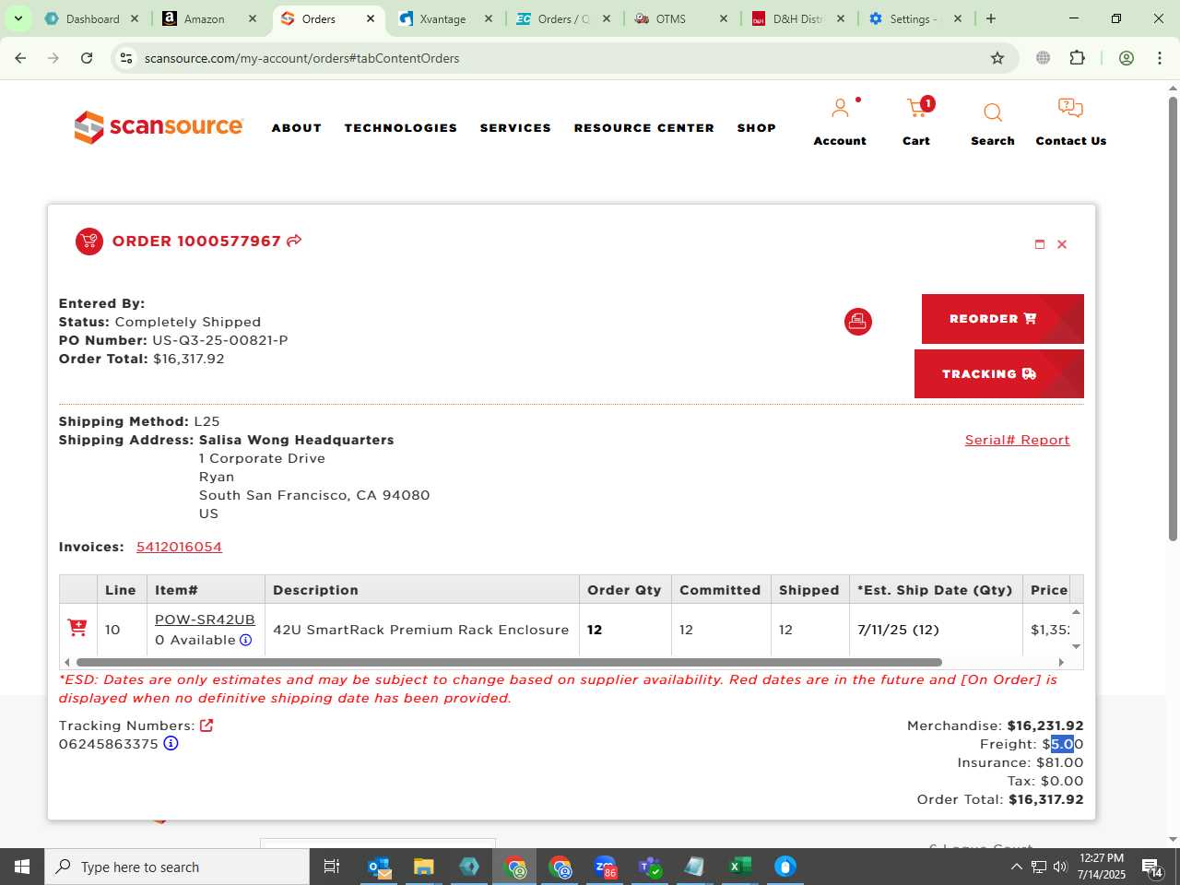Switch to Amazon tab
1180x885 pixels.
coord(205,18)
